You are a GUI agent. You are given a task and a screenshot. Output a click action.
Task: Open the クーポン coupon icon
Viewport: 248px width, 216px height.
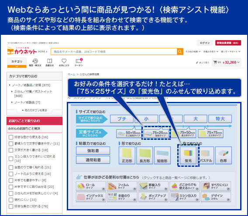pyautogui.click(x=79, y=62)
